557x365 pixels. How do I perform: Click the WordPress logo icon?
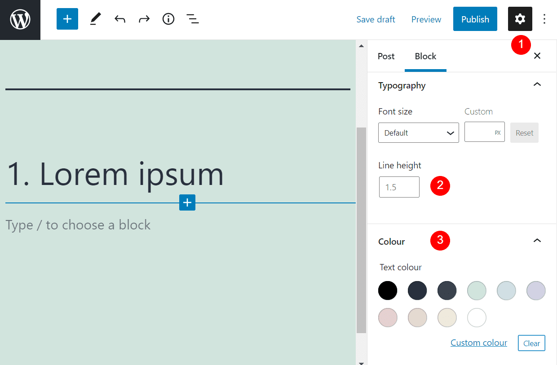pyautogui.click(x=20, y=19)
